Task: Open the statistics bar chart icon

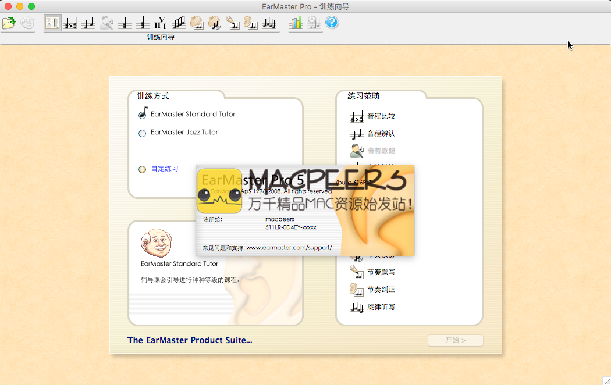Action: point(296,23)
